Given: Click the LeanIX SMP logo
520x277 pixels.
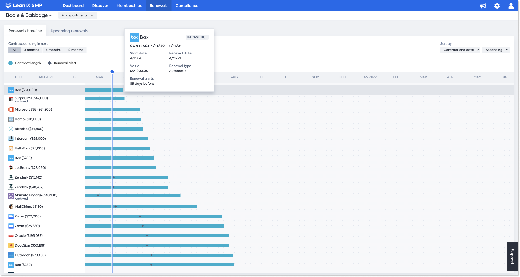Looking at the screenshot, I should point(24,5).
